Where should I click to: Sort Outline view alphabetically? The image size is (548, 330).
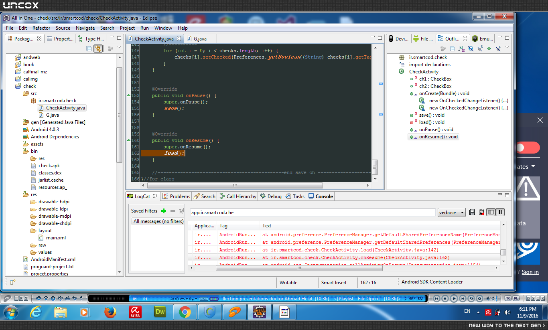[x=461, y=49]
